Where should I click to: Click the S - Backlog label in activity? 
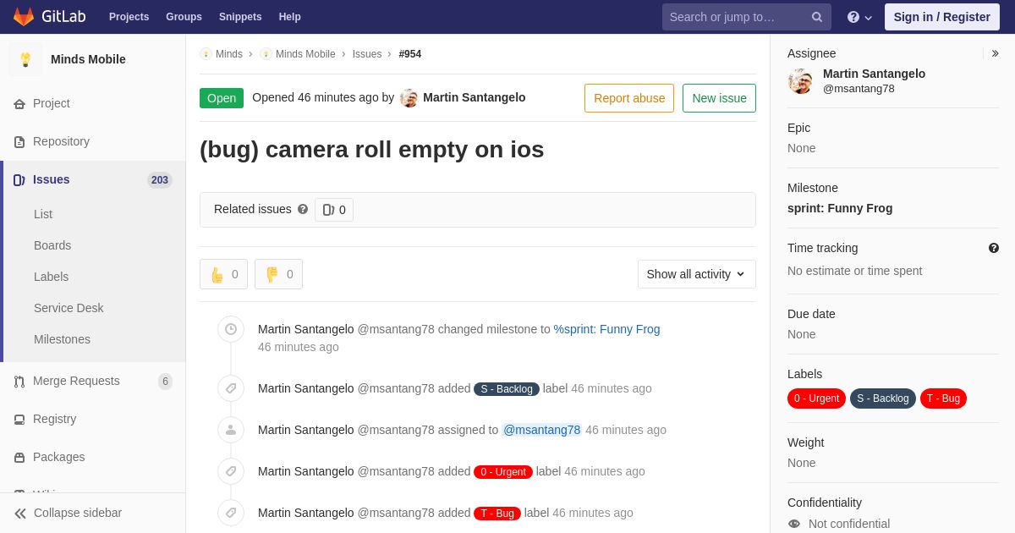pyautogui.click(x=507, y=389)
